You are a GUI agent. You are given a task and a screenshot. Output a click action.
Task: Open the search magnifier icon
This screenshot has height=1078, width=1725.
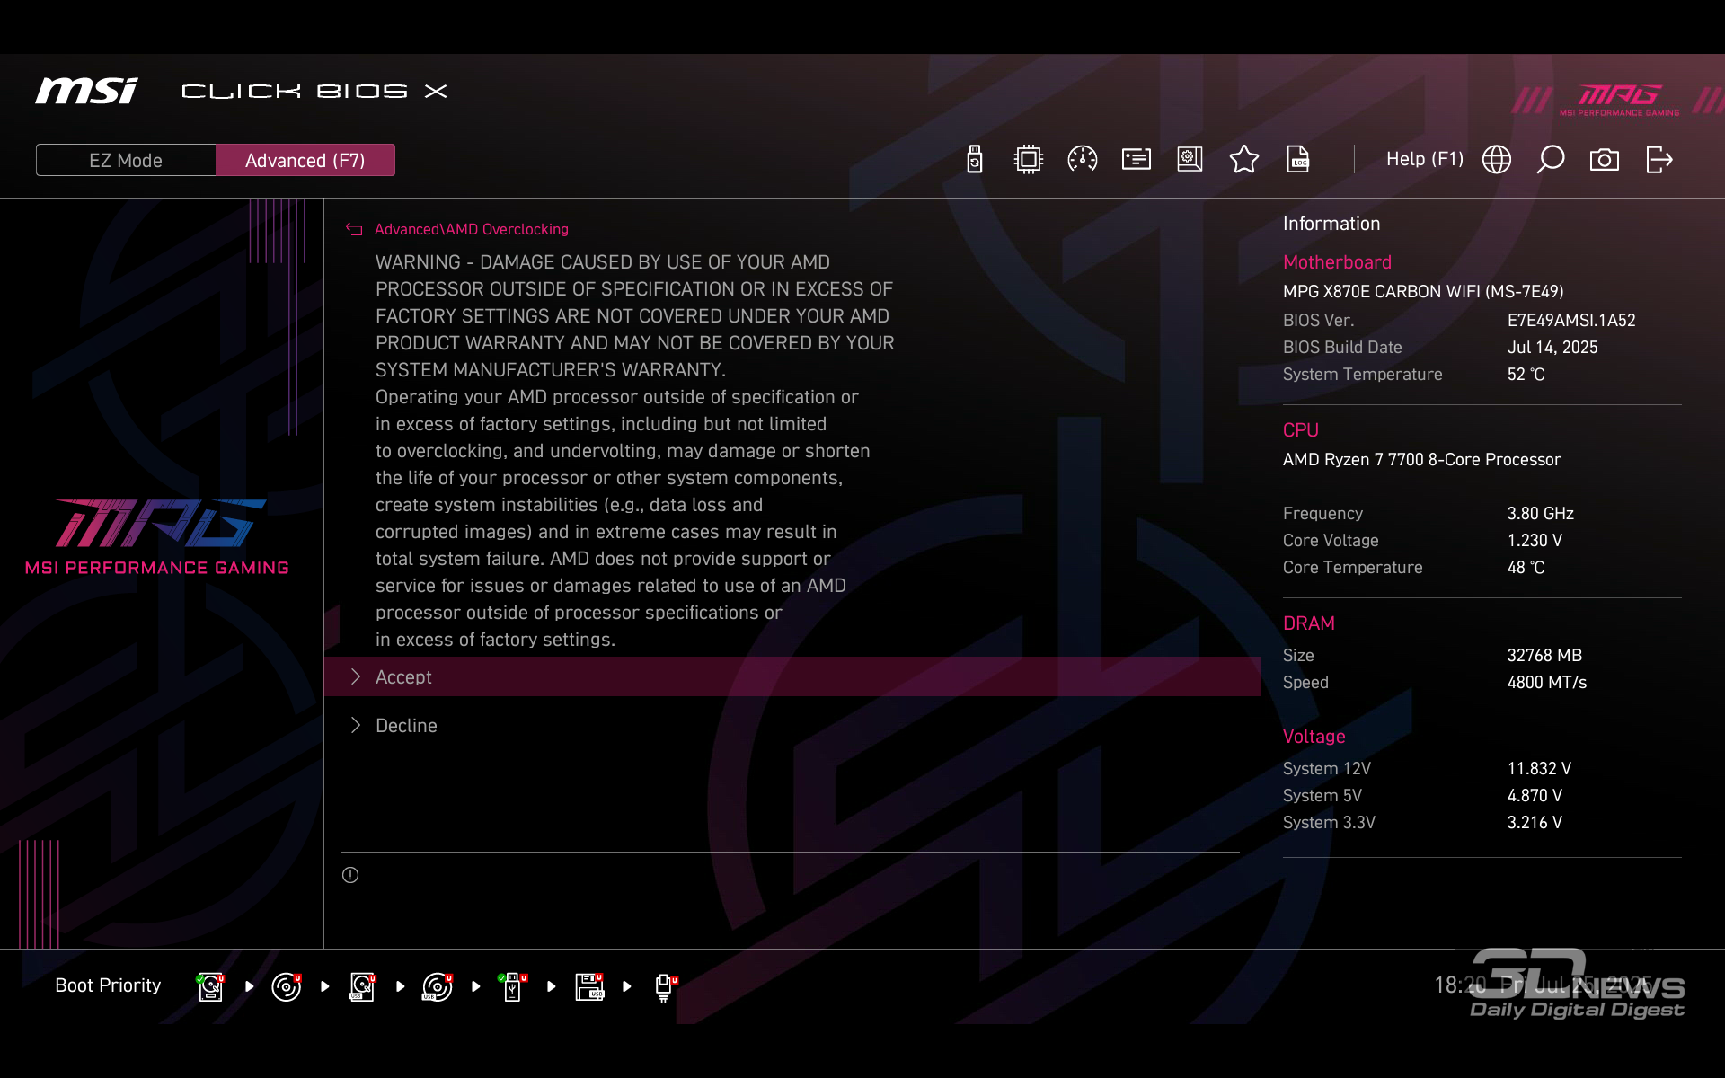[x=1551, y=160]
